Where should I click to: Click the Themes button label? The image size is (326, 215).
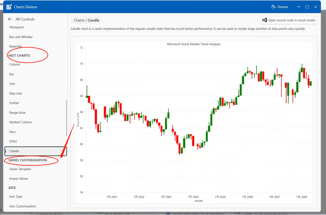point(283,7)
